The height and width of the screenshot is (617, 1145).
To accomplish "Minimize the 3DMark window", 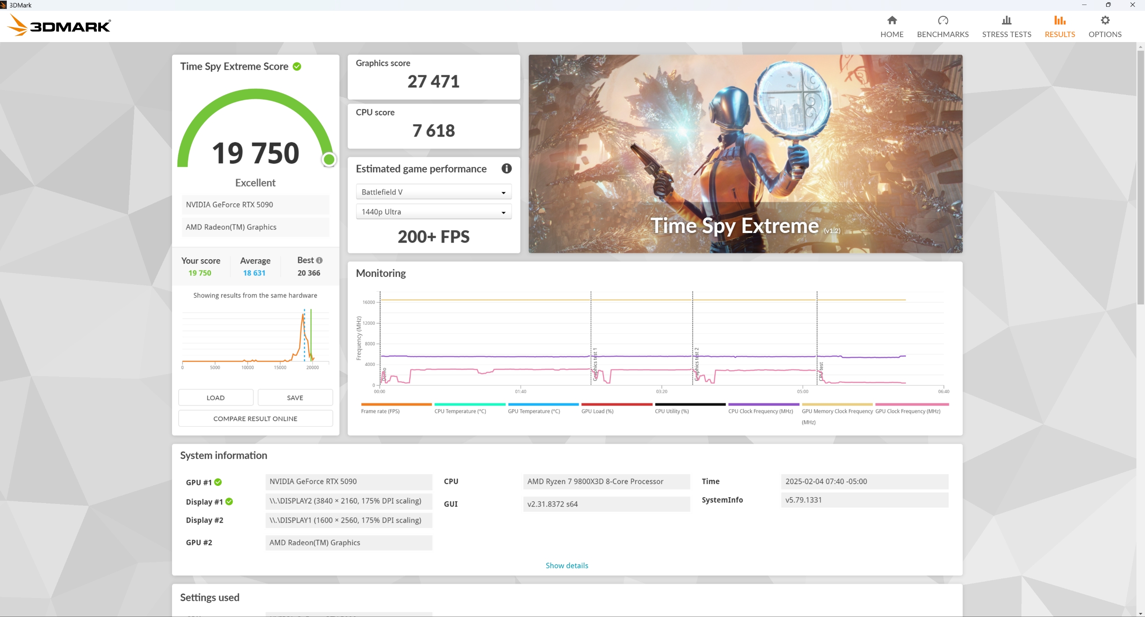I will tap(1084, 5).
